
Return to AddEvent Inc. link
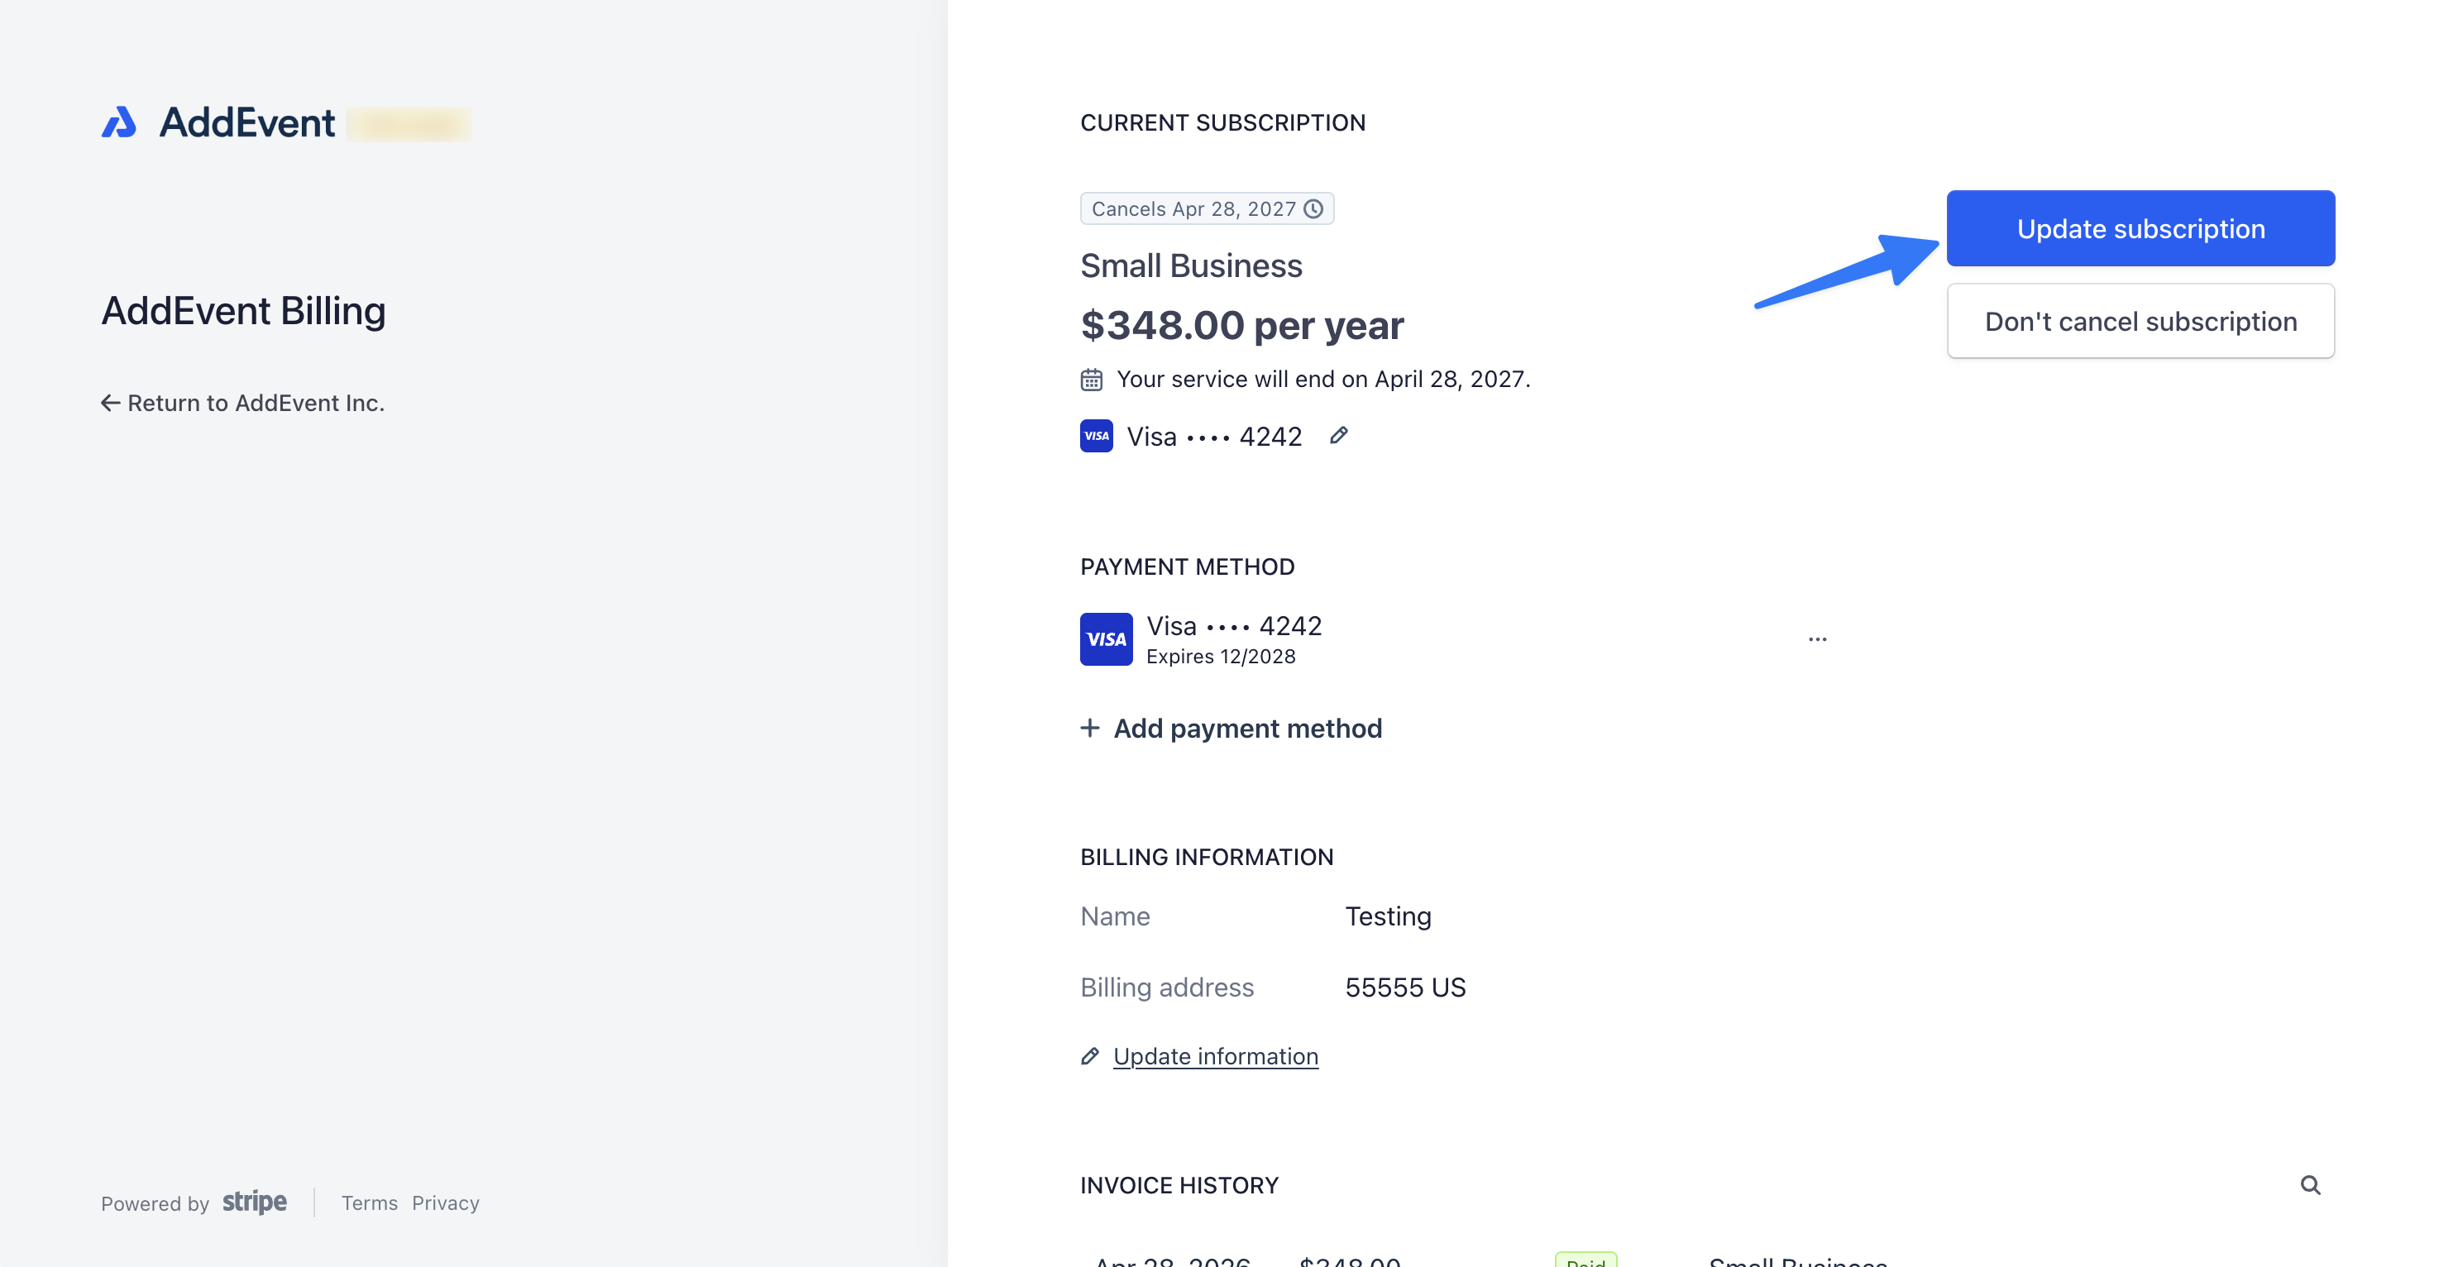[243, 403]
